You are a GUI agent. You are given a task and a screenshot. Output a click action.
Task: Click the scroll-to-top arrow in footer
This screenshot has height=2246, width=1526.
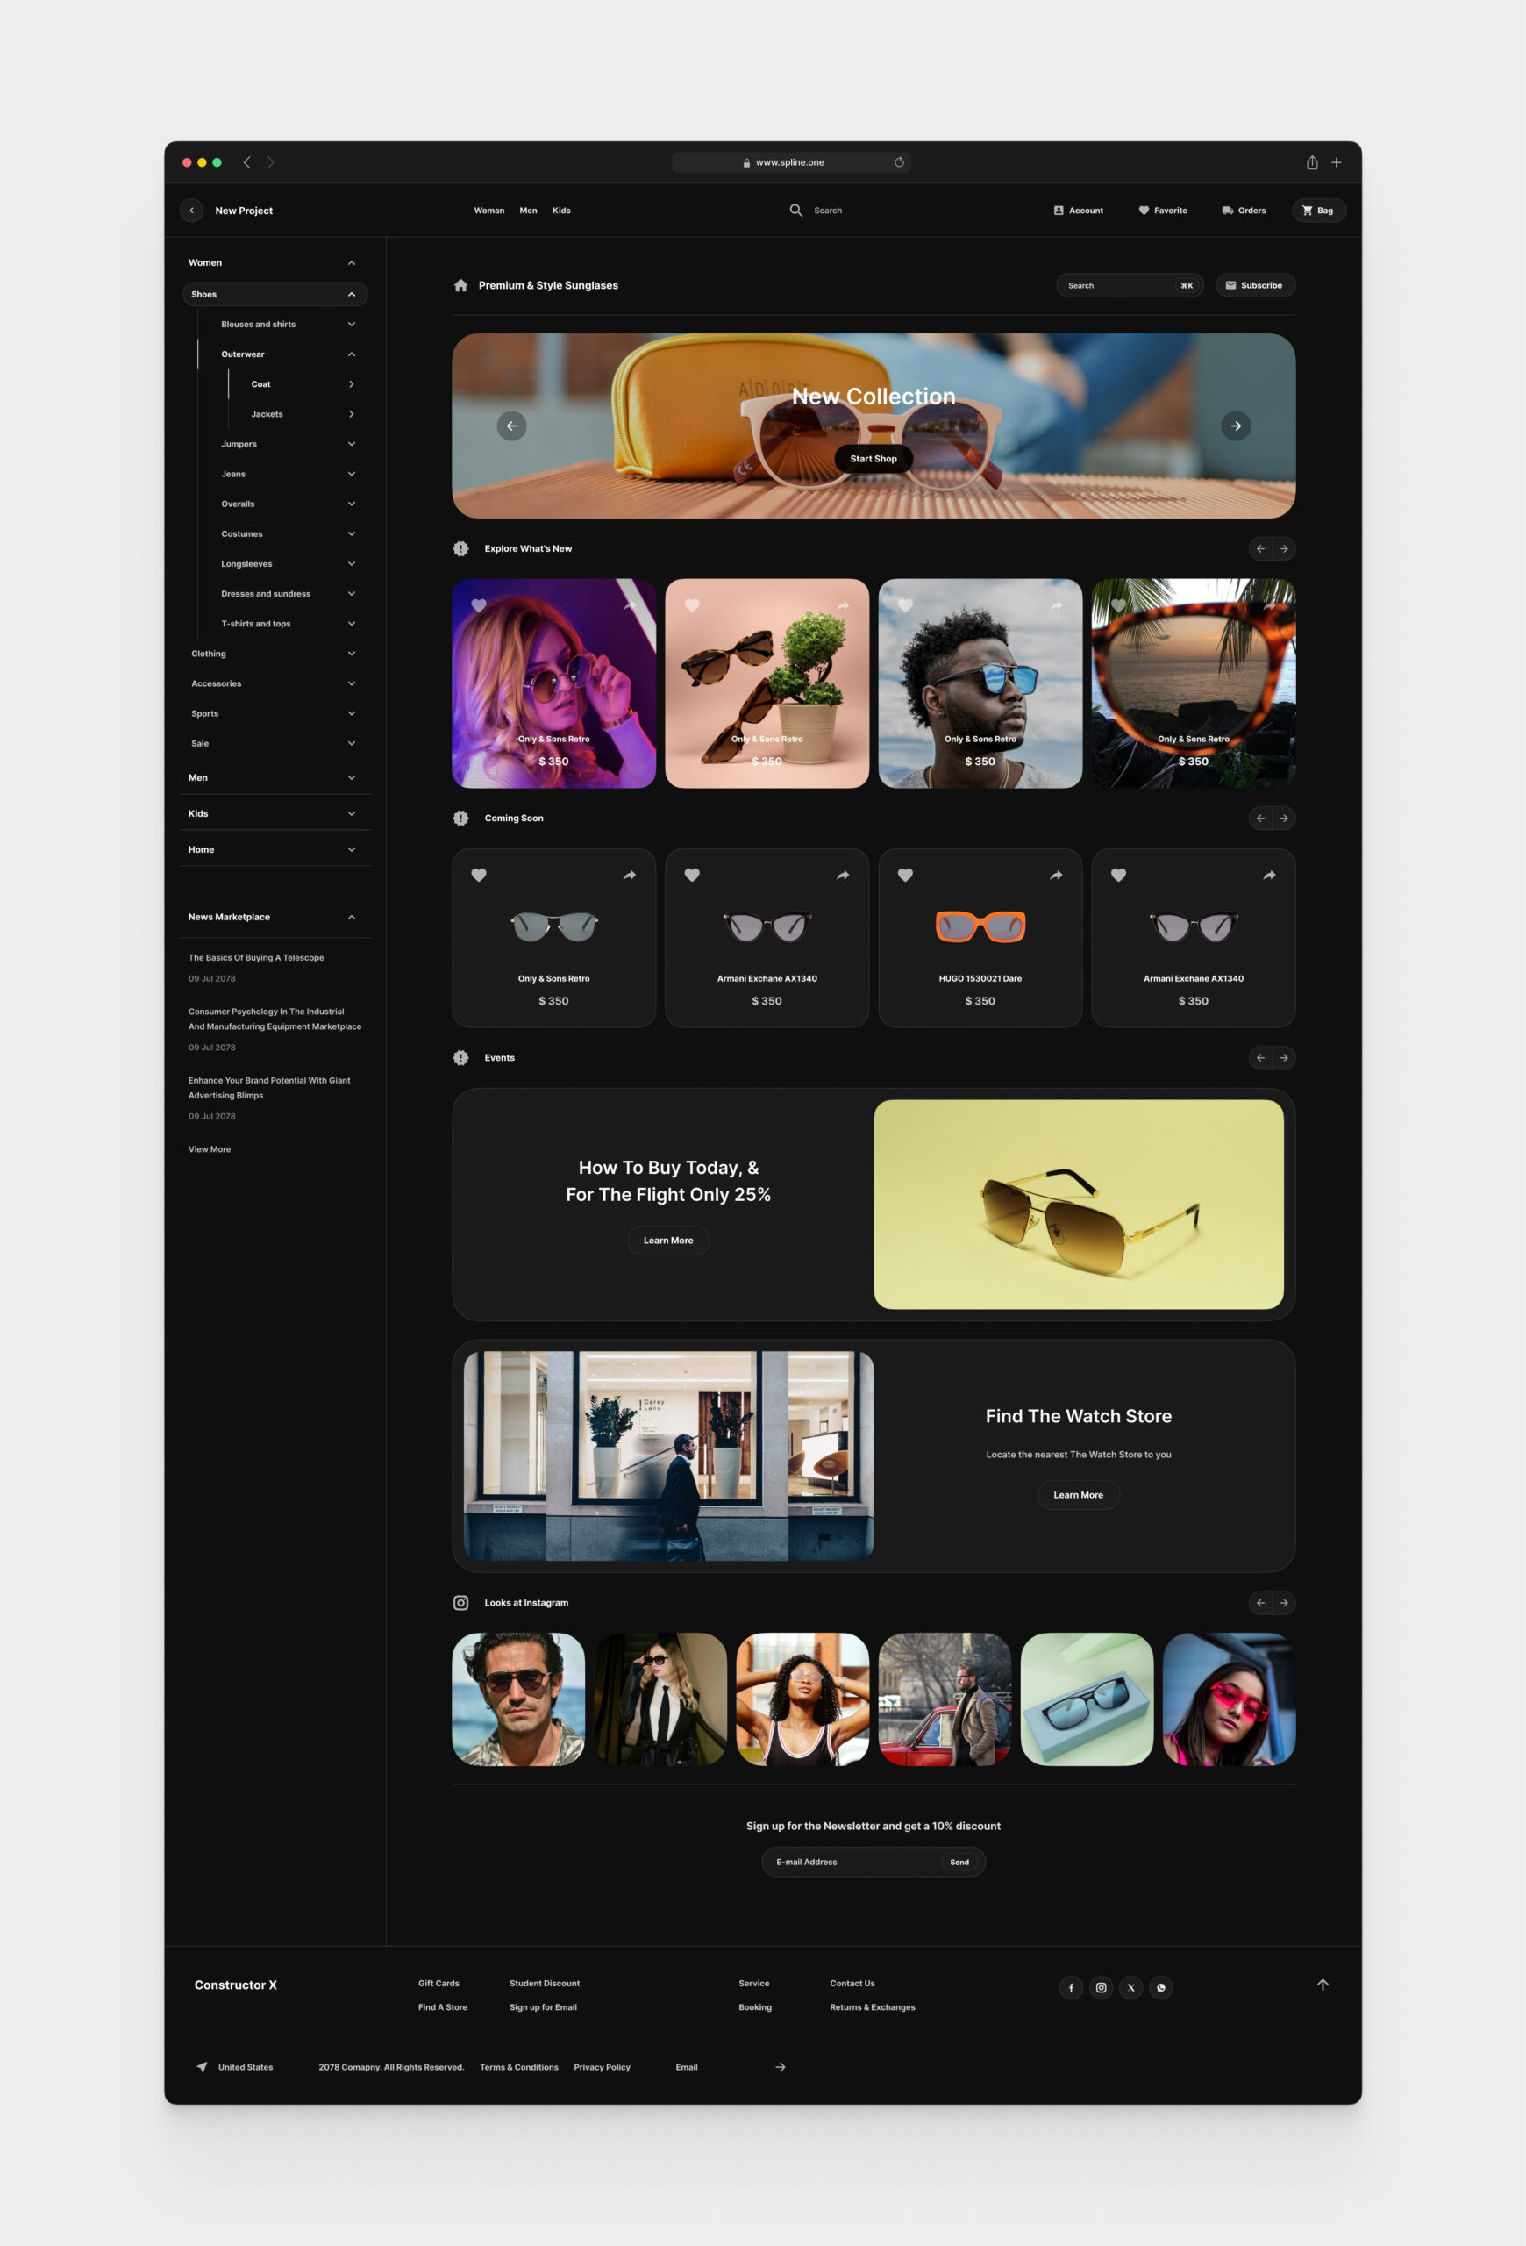click(x=1323, y=1985)
